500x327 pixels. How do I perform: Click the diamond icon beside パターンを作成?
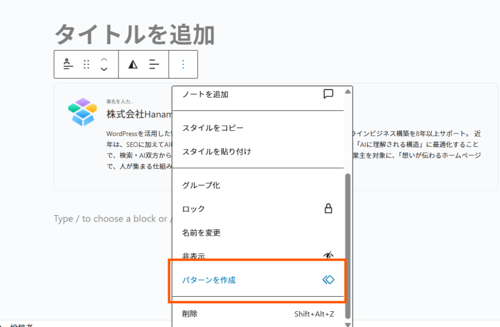pyautogui.click(x=329, y=280)
